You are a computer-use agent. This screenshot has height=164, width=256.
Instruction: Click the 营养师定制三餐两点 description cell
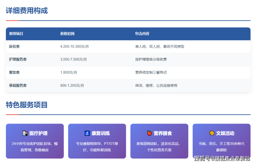151,73
